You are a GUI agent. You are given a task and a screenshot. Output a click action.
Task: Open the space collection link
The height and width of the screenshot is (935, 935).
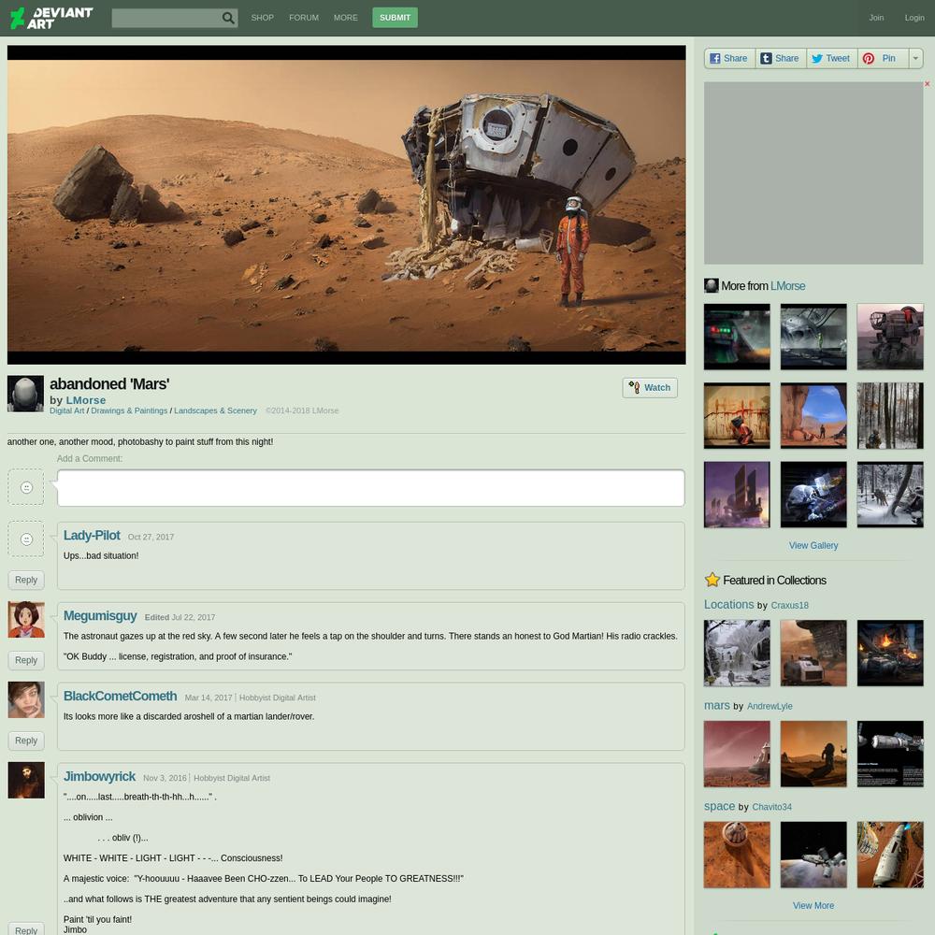pyautogui.click(x=719, y=806)
